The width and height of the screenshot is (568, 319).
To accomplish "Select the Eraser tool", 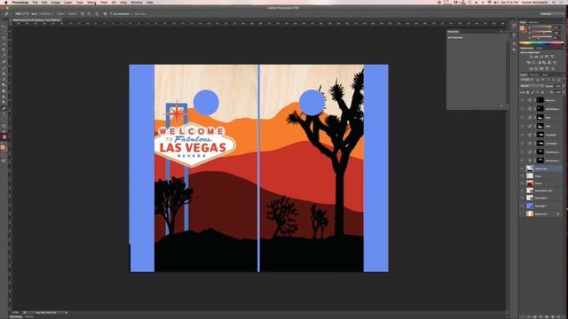I will click(x=4, y=85).
